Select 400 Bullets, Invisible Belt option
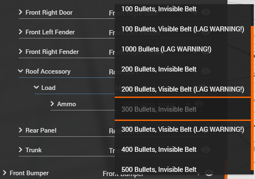 [159, 149]
